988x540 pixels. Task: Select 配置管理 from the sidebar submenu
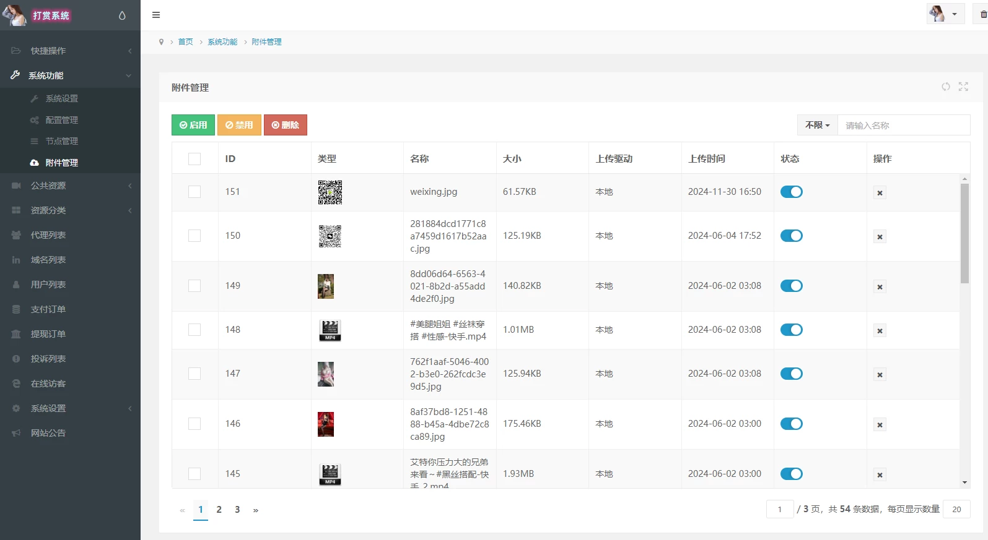pyautogui.click(x=61, y=120)
